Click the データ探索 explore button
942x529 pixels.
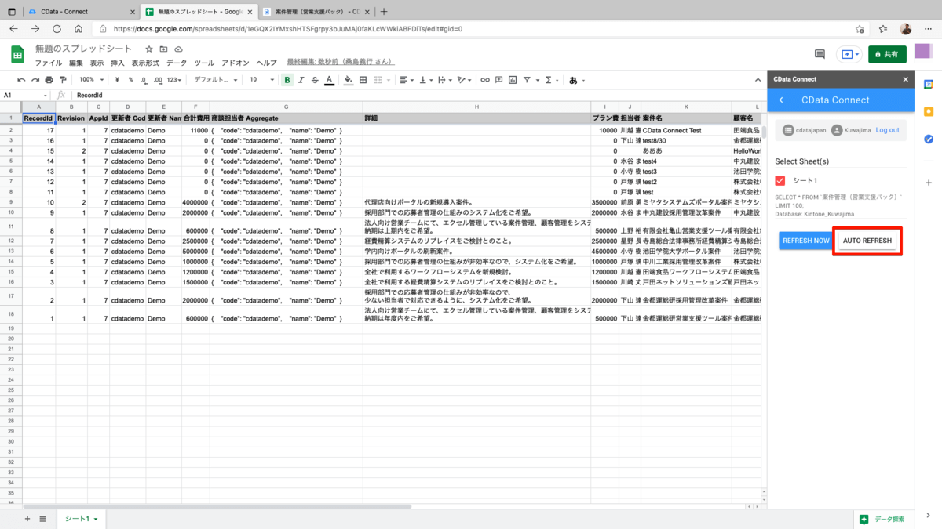coord(884,519)
